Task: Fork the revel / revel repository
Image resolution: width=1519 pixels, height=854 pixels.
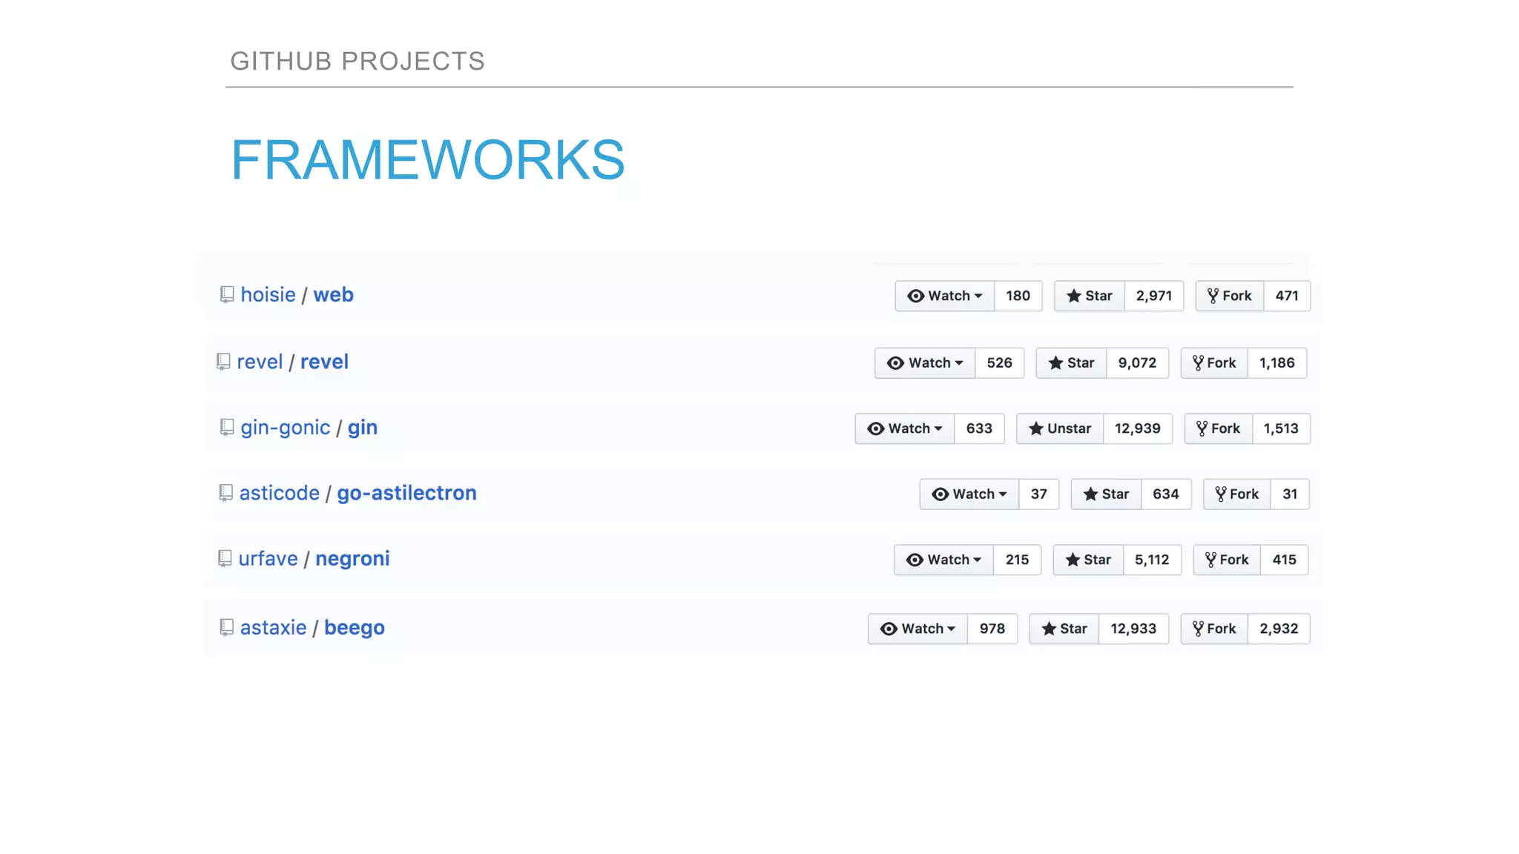Action: (1214, 363)
